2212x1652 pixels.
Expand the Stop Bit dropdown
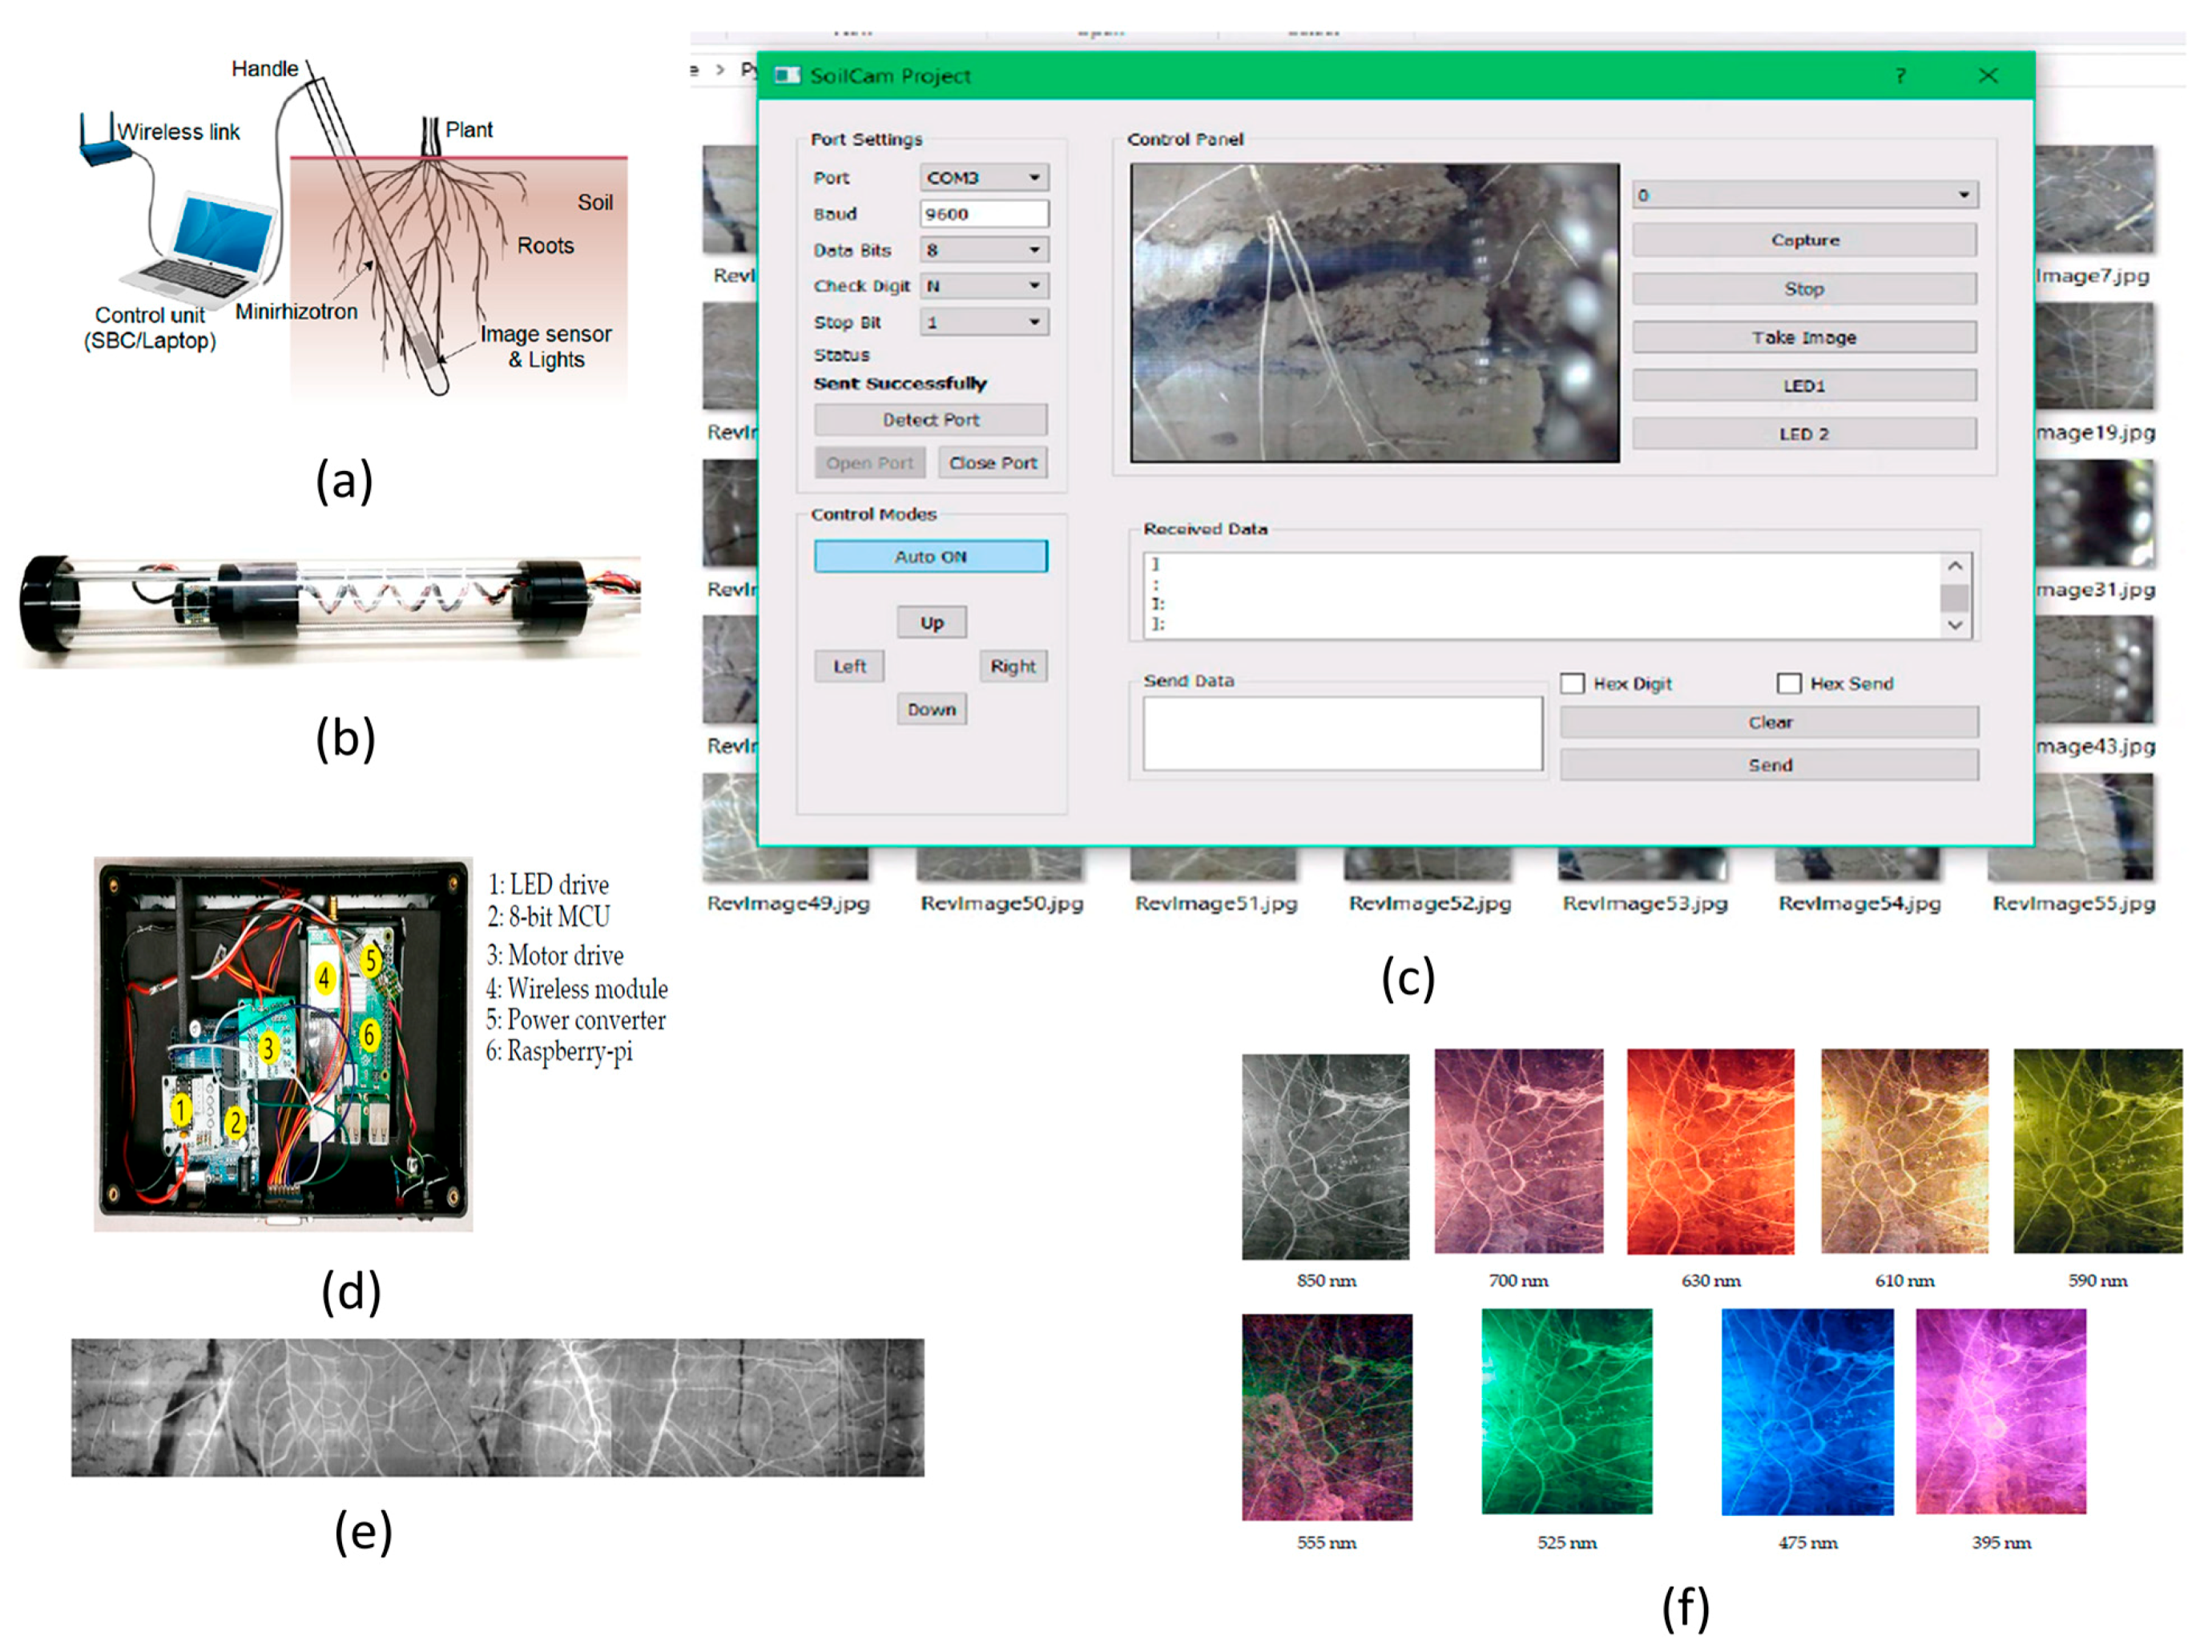[x=984, y=322]
